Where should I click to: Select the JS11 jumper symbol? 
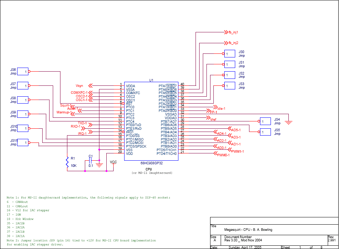23,143
